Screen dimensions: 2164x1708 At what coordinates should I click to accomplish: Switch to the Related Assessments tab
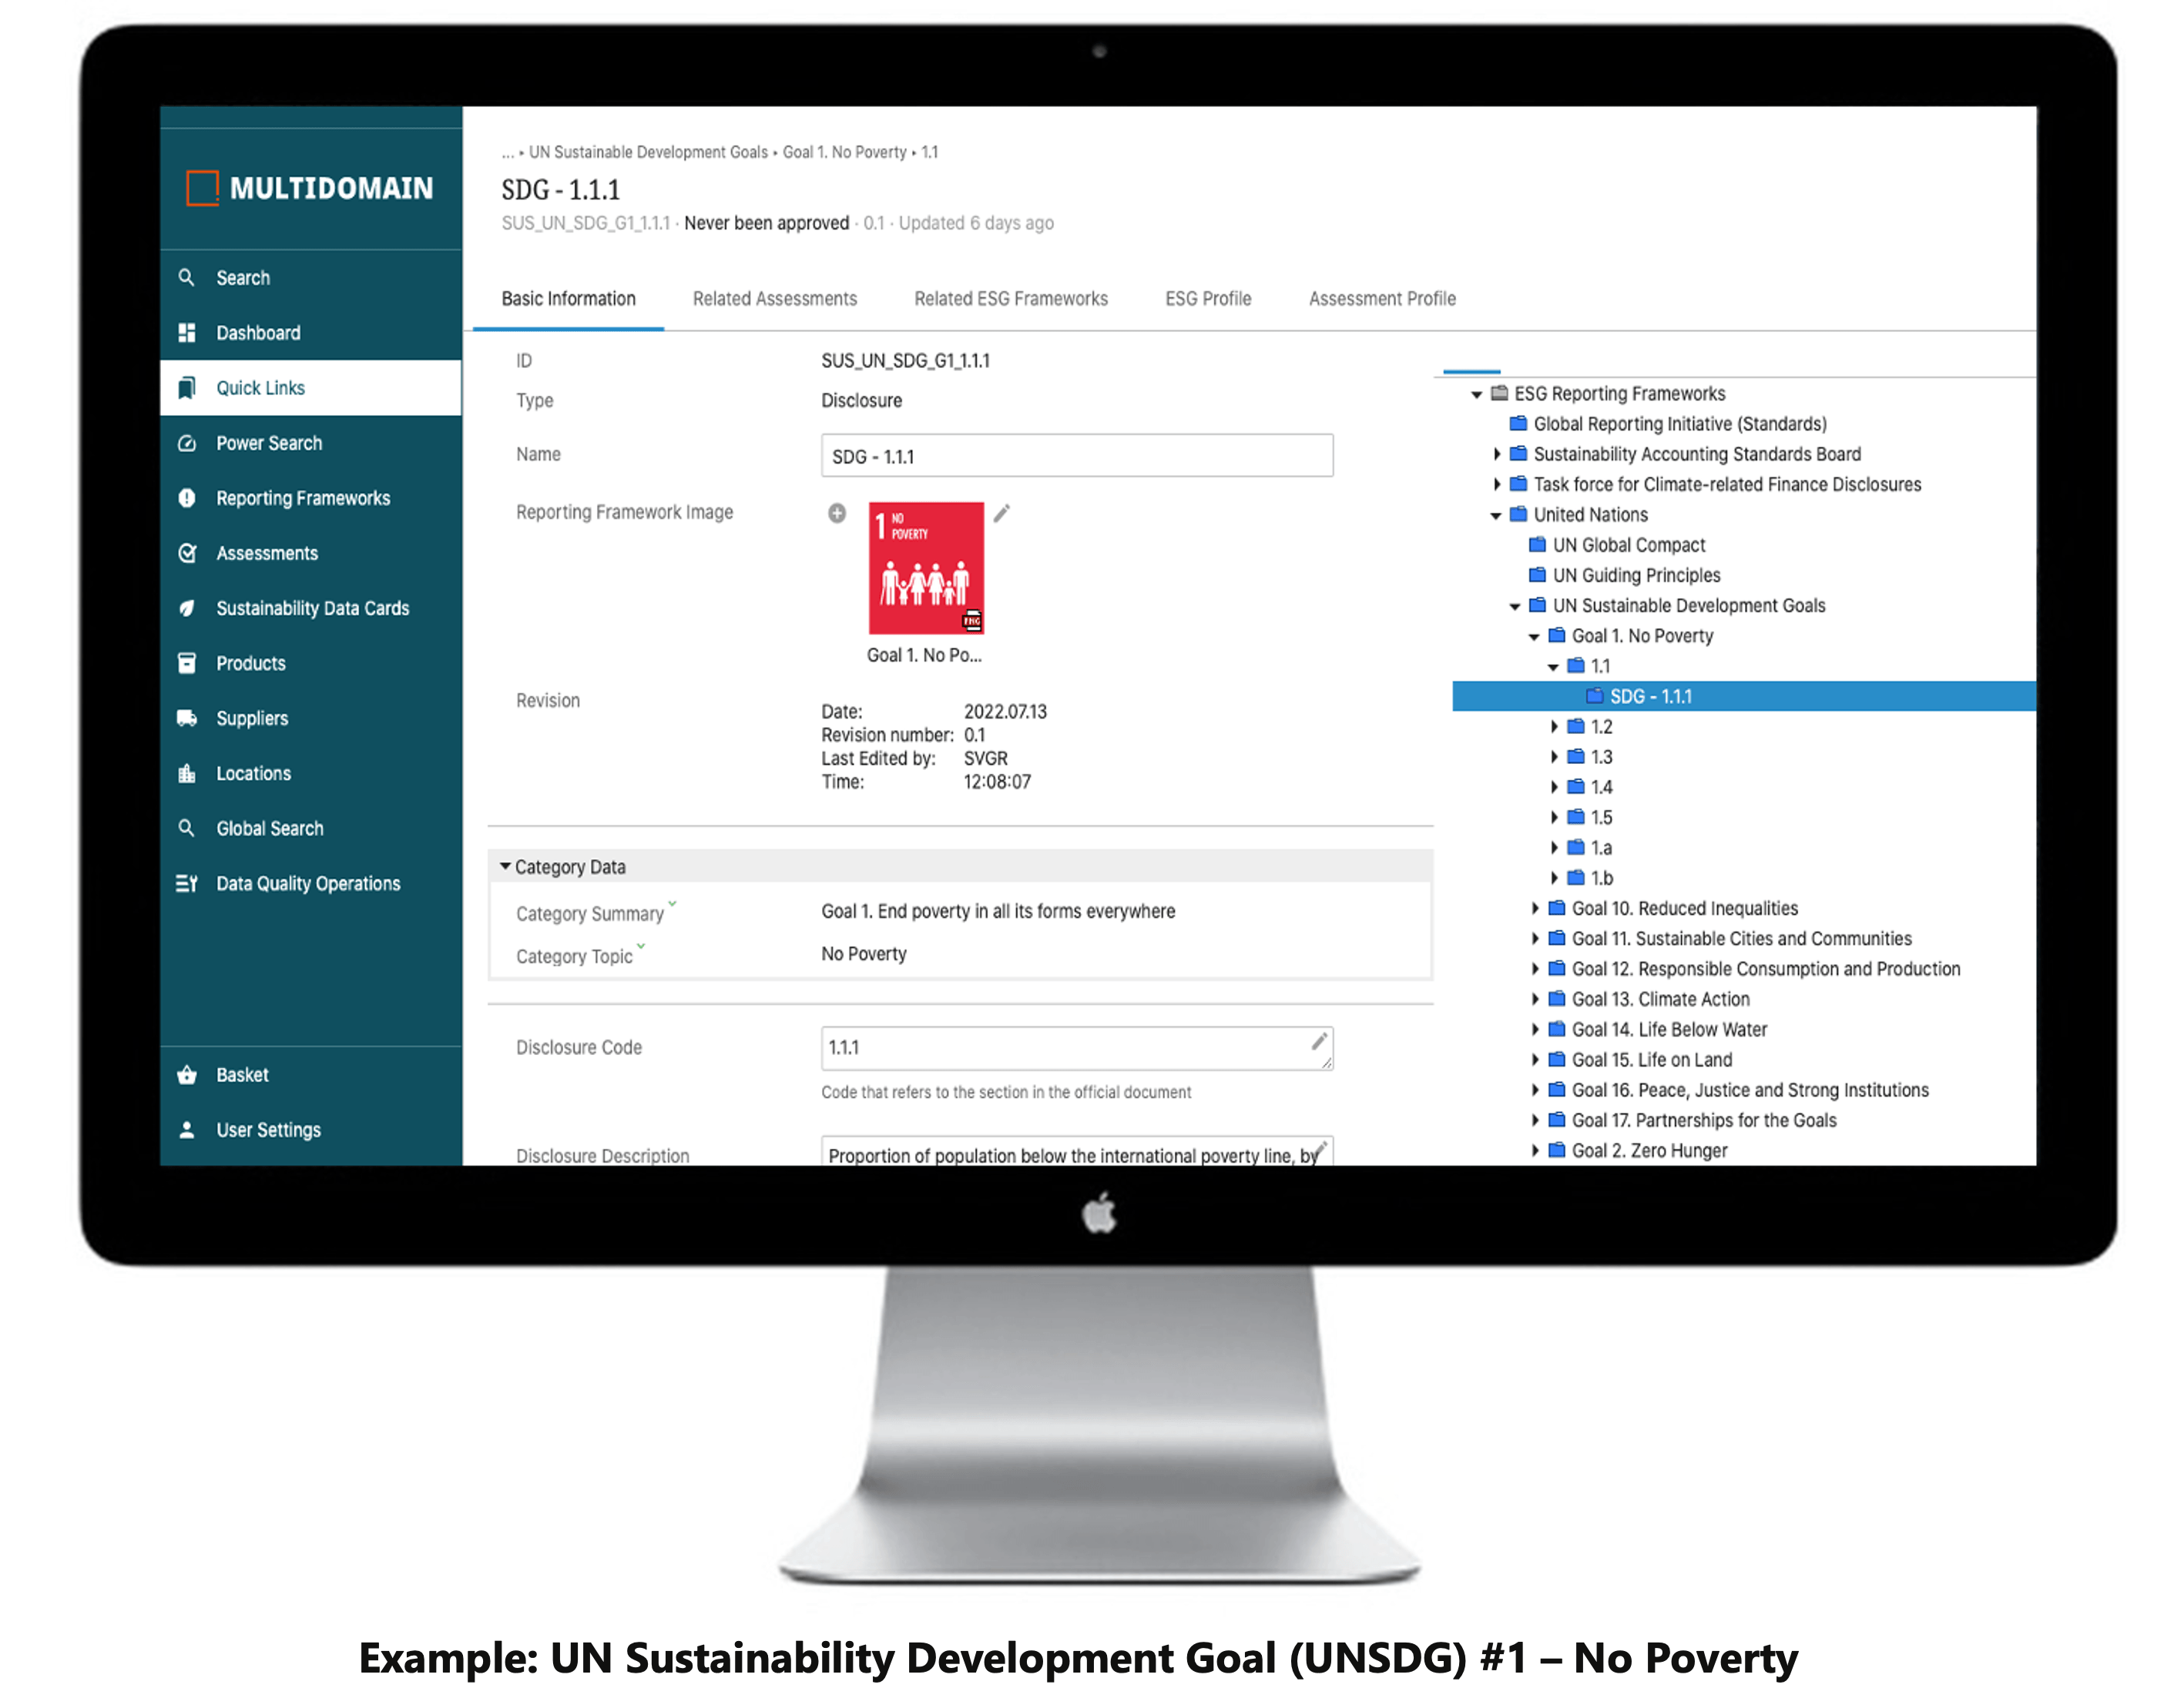(774, 298)
